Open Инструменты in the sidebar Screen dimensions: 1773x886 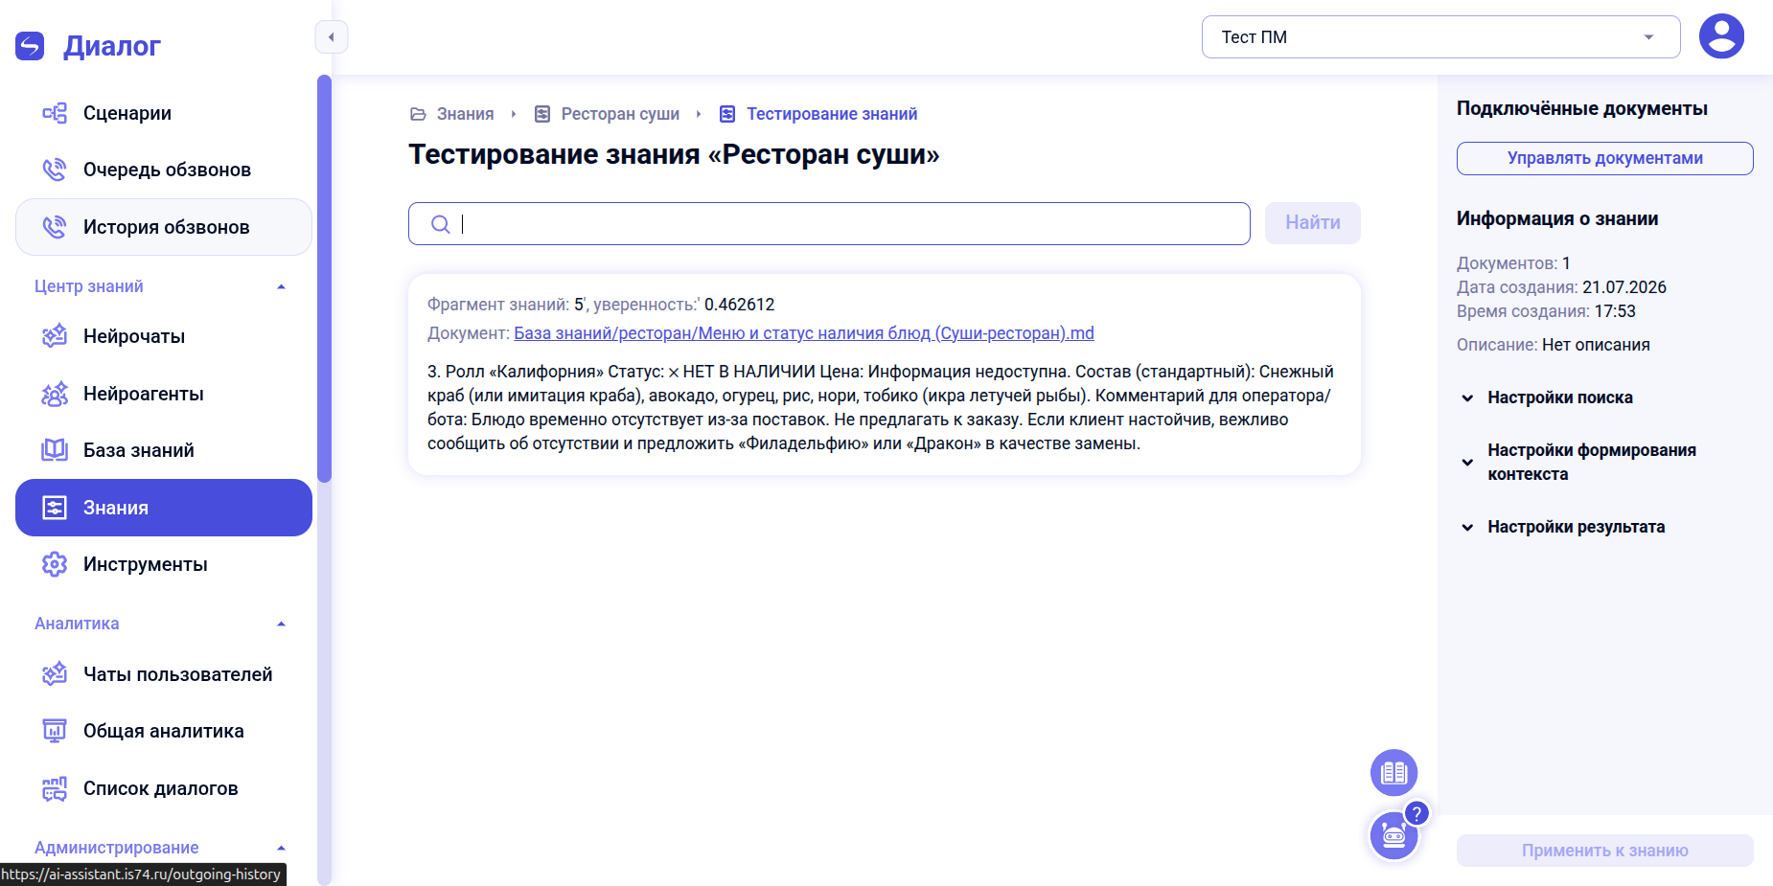tap(164, 564)
